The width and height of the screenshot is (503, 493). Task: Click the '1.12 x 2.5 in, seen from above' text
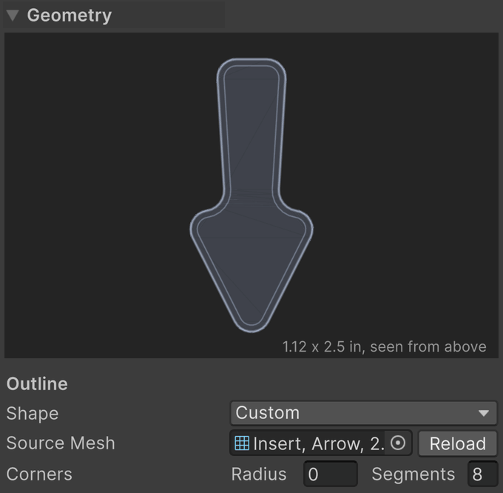click(385, 347)
